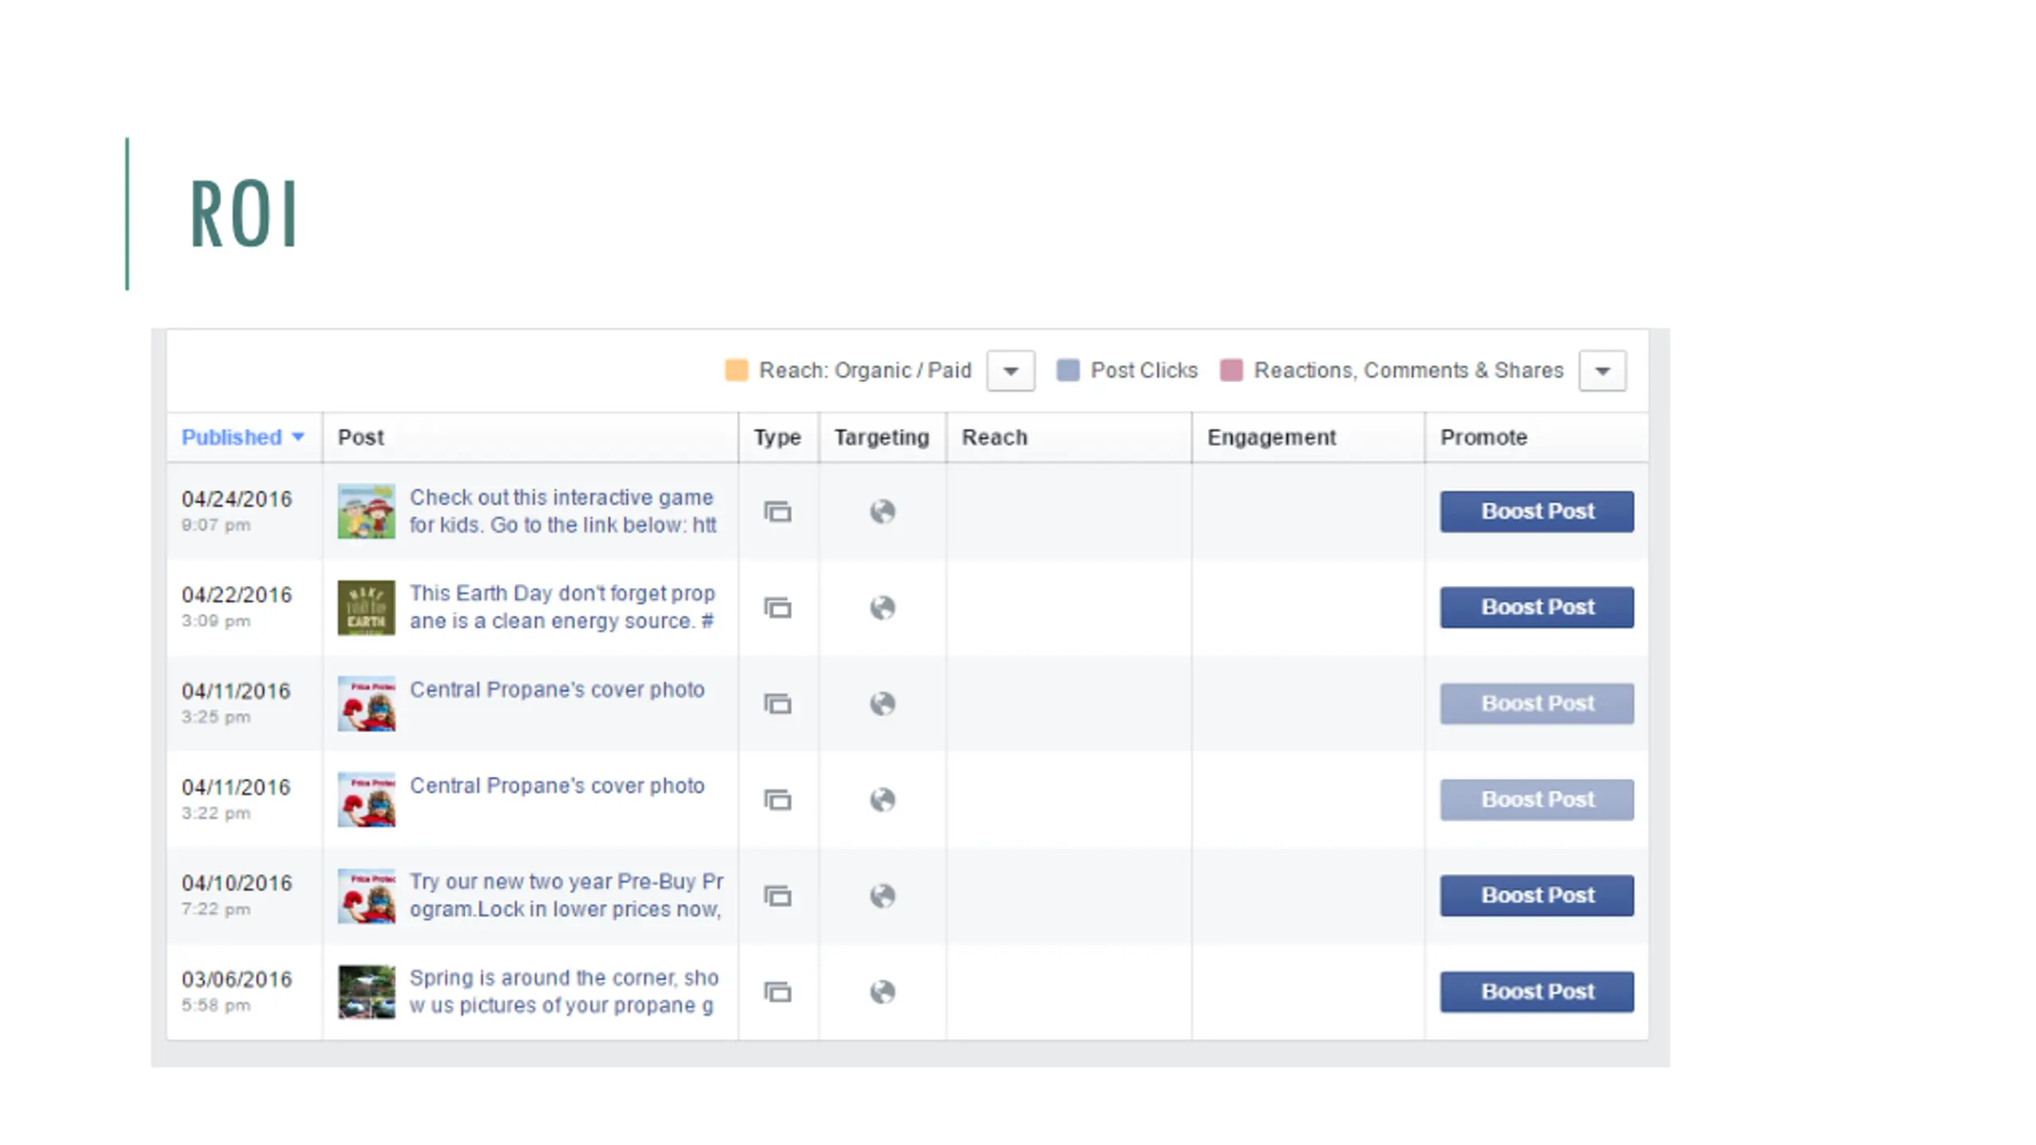Image resolution: width=2036 pixels, height=1145 pixels.
Task: Click post type icon for Earth Day post
Action: pyautogui.click(x=777, y=607)
